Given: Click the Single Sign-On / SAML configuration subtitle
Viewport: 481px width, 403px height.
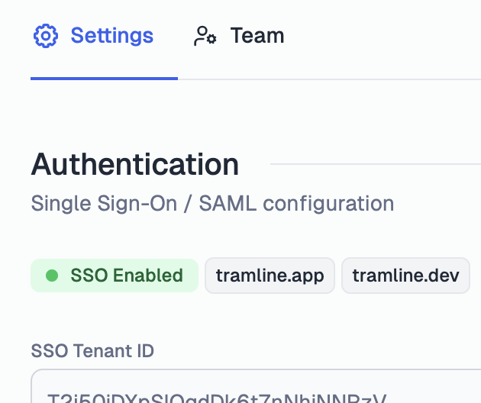Looking at the screenshot, I should [212, 203].
